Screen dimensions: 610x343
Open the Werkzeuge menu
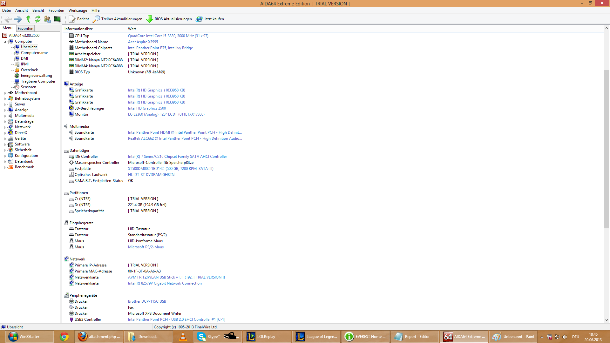tap(78, 10)
